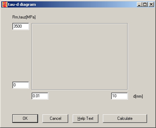Screen dimensions: 156x128
Task: Click the spring application icon in title bar
Action: (5, 4)
